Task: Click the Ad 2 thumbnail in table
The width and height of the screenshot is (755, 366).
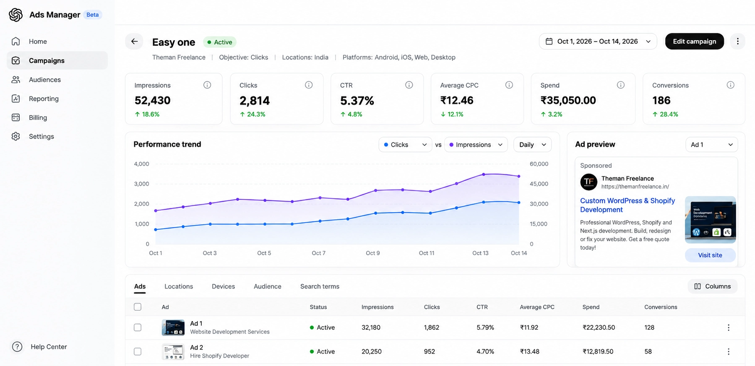Action: point(173,351)
